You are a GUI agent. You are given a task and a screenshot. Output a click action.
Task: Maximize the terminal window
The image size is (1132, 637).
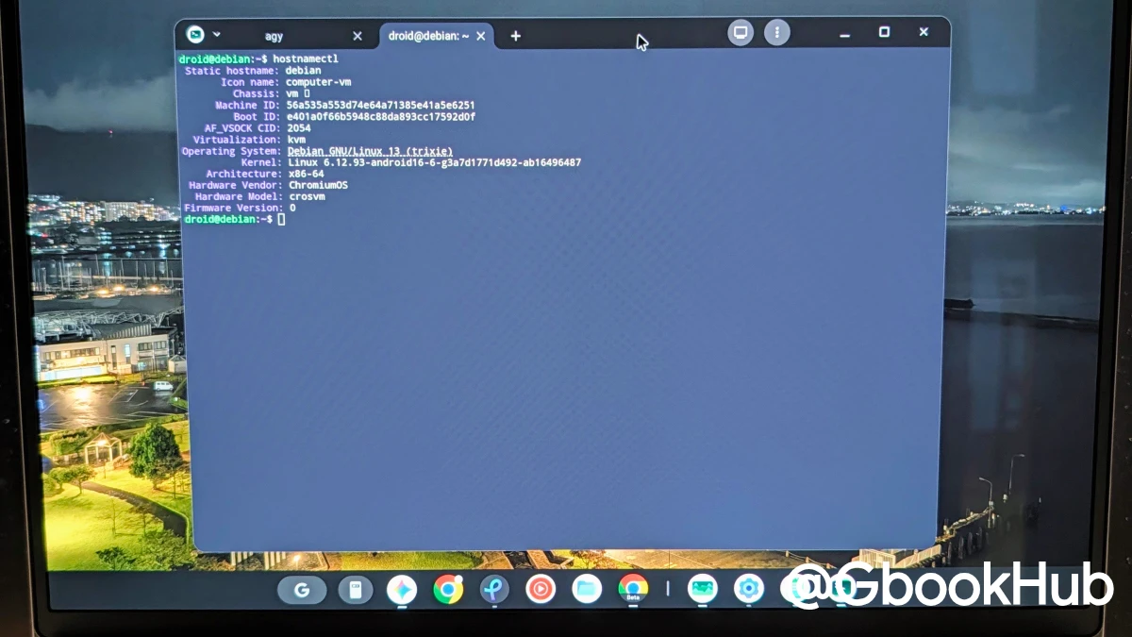pyautogui.click(x=884, y=32)
